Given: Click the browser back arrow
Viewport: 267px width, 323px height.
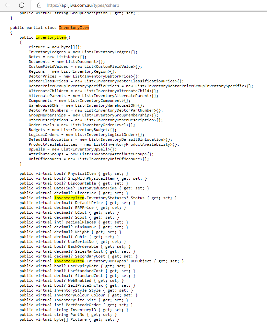Looking at the screenshot, I should tap(7, 5).
